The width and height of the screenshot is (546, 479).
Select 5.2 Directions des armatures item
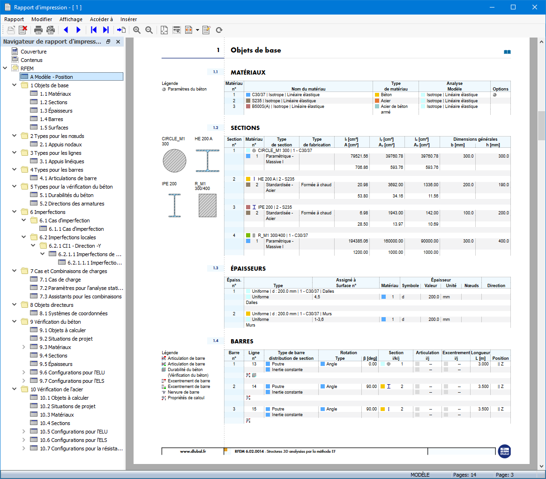(x=72, y=204)
